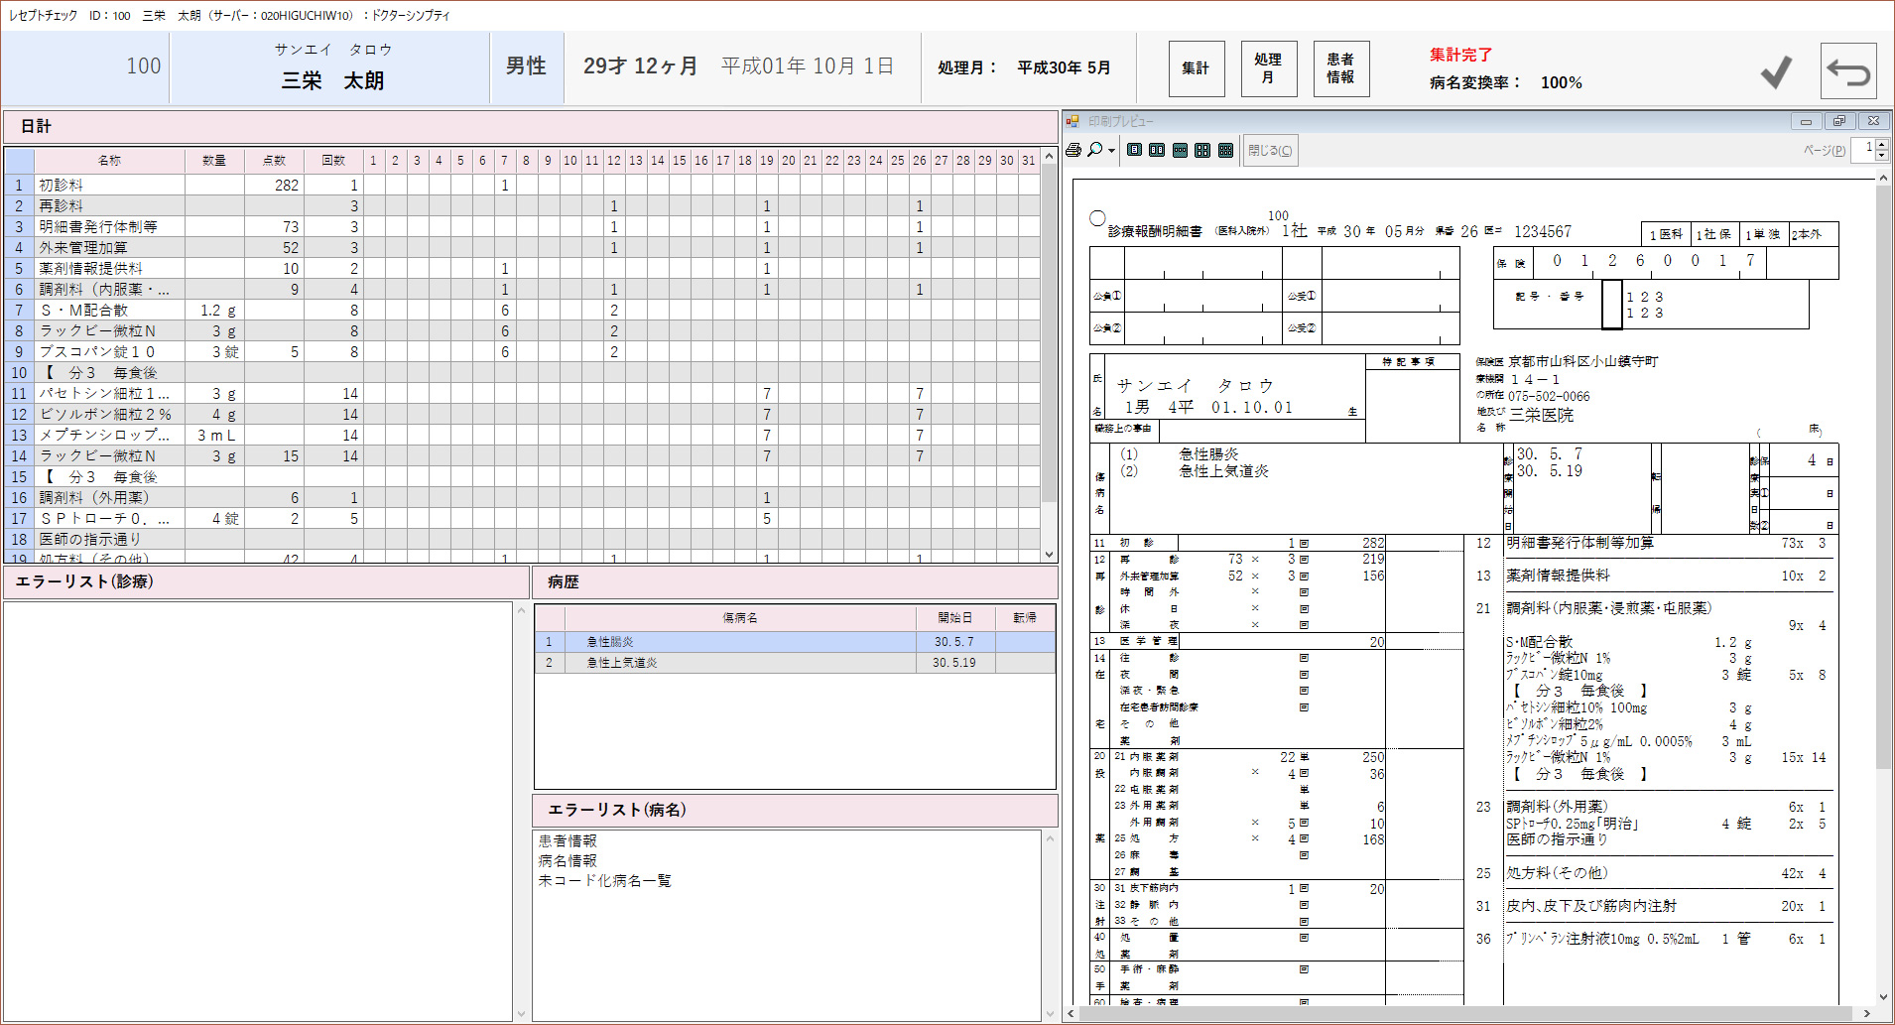Switch preview to two-page layout
The image size is (1895, 1025).
pos(1157,150)
